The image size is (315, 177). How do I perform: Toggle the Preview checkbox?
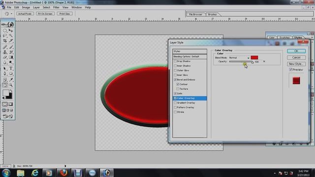pyautogui.click(x=290, y=70)
